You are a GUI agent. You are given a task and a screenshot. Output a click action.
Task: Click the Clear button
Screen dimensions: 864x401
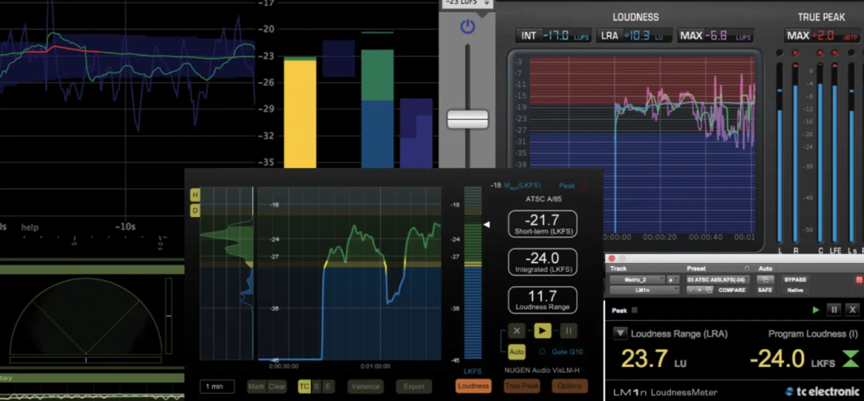click(277, 387)
